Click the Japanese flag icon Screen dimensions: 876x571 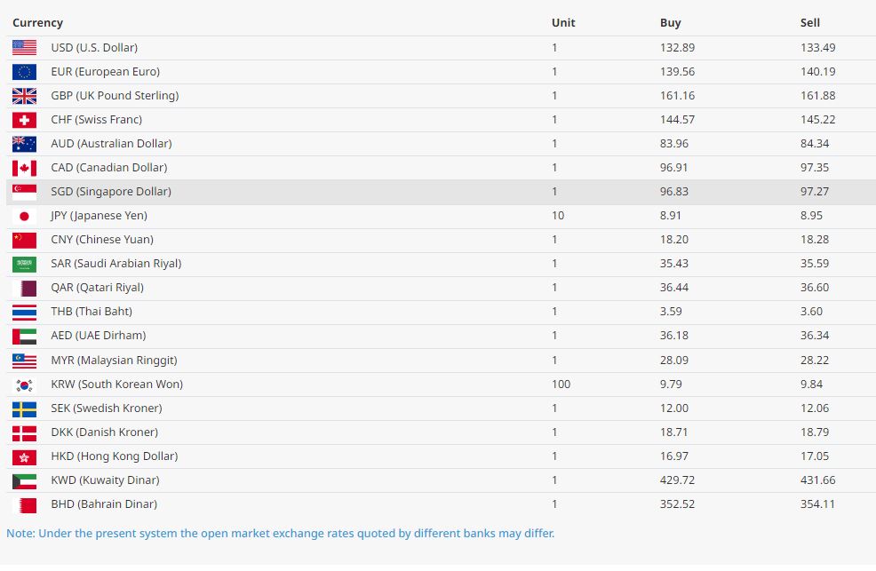(x=24, y=216)
